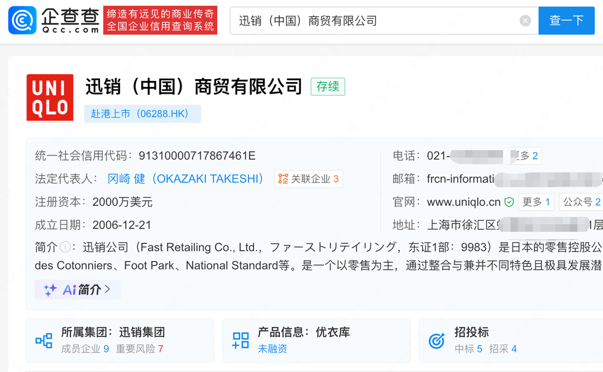603x372 pixels.
Task: Click the 产品信息 grid icon
Action: (241, 340)
